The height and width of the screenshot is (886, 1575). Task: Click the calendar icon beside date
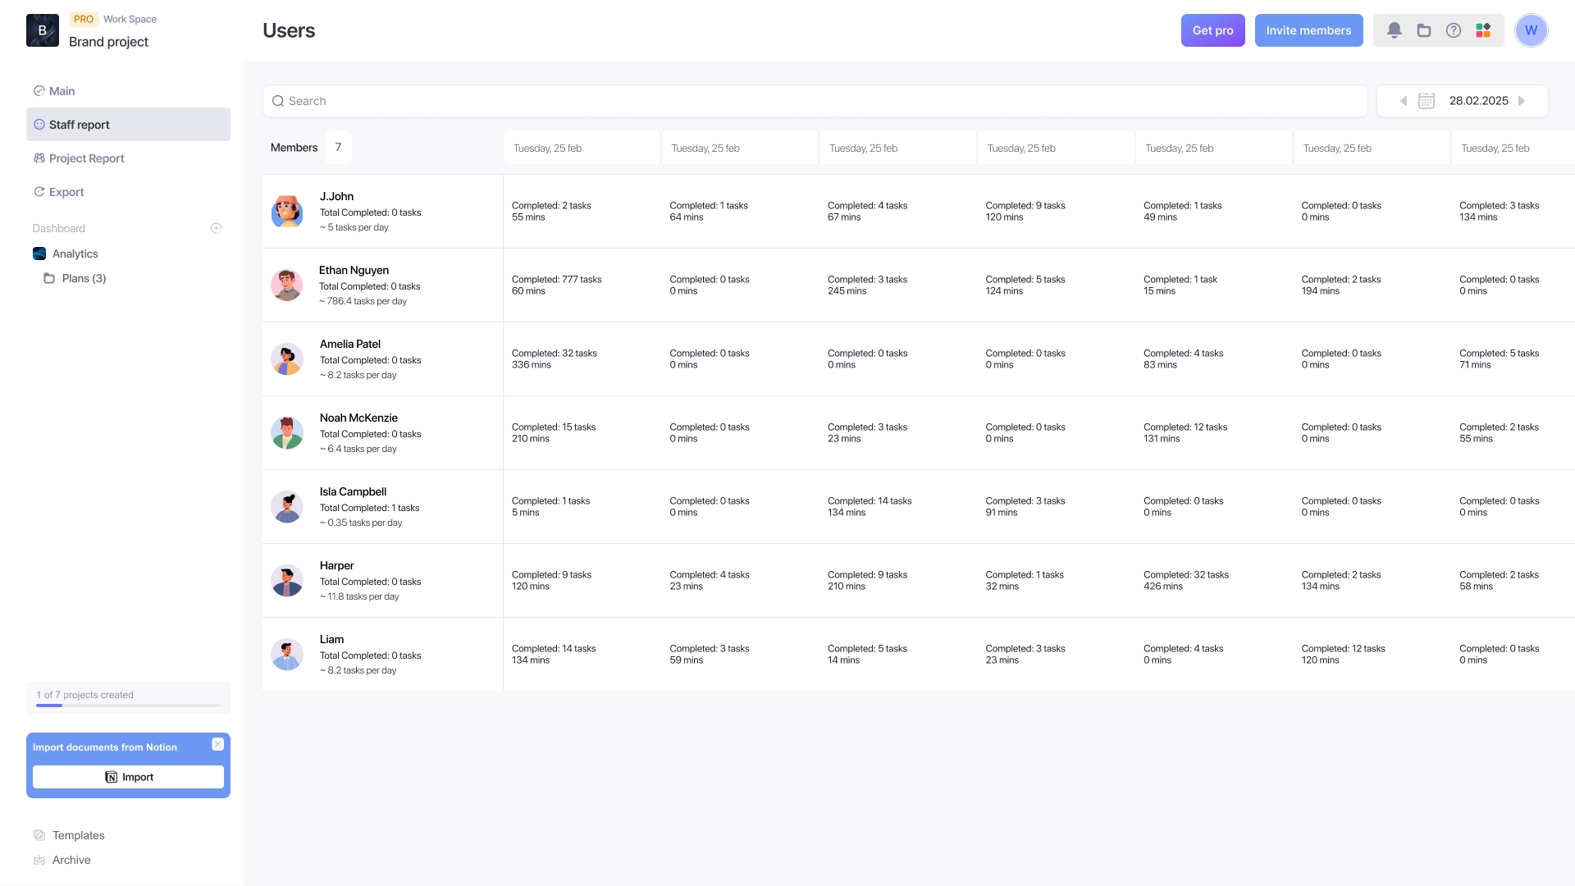pyautogui.click(x=1427, y=101)
